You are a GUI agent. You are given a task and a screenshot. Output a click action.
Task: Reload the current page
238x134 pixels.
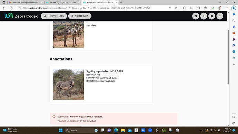tap(11, 8)
